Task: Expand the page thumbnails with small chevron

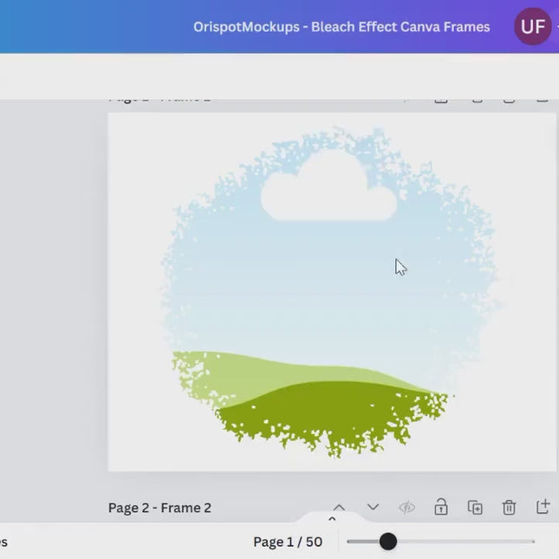Action: 332,520
